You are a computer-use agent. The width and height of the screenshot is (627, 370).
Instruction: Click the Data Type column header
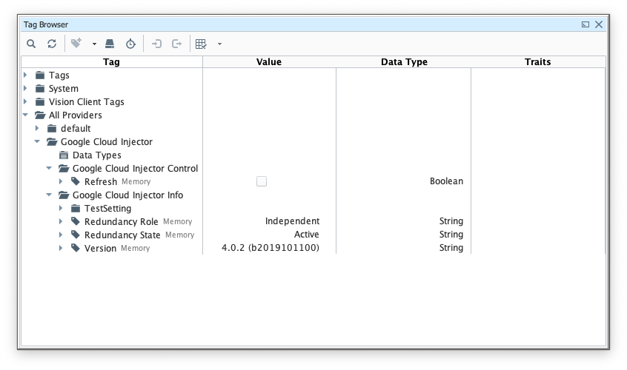pyautogui.click(x=404, y=62)
